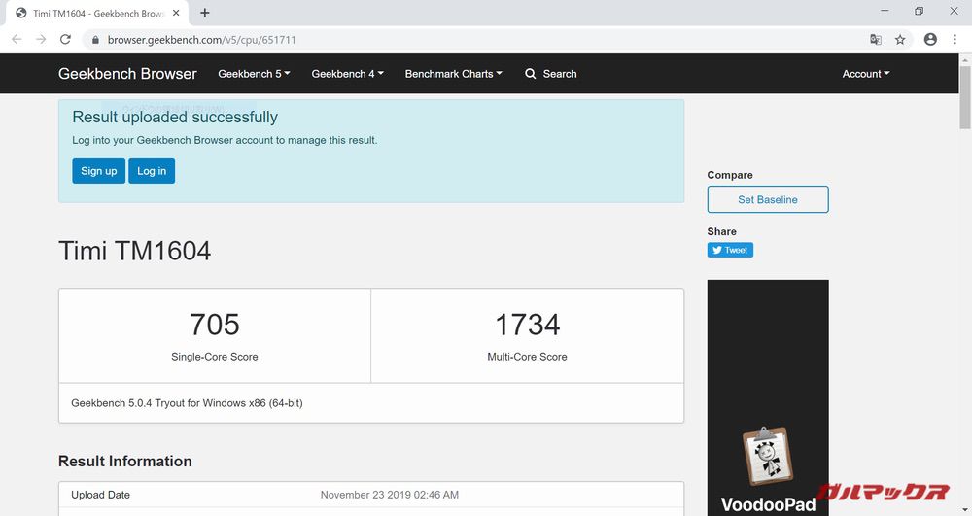Reload the Geekbench page

coord(65,40)
